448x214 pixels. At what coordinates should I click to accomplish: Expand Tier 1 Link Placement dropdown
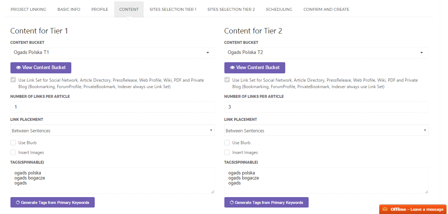coord(112,131)
